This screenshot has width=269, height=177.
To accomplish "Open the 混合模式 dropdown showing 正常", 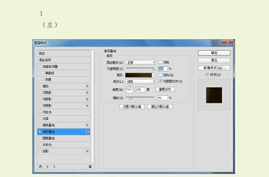I will [141, 62].
